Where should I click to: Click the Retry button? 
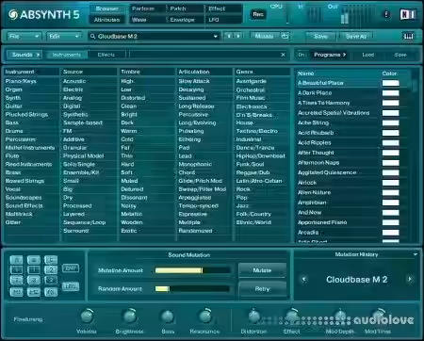point(262,288)
